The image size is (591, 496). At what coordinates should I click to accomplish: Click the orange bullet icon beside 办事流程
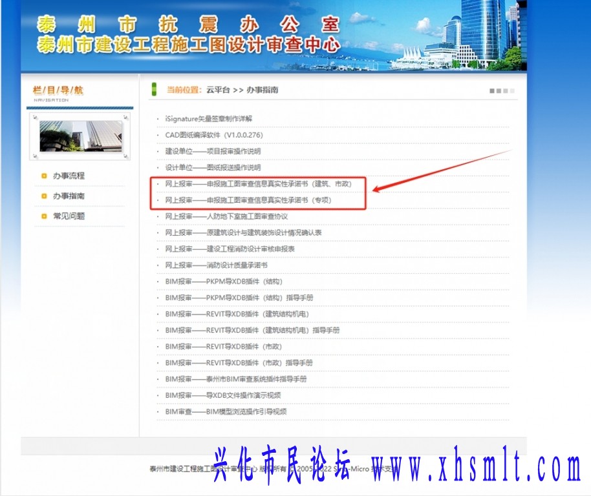[44, 176]
